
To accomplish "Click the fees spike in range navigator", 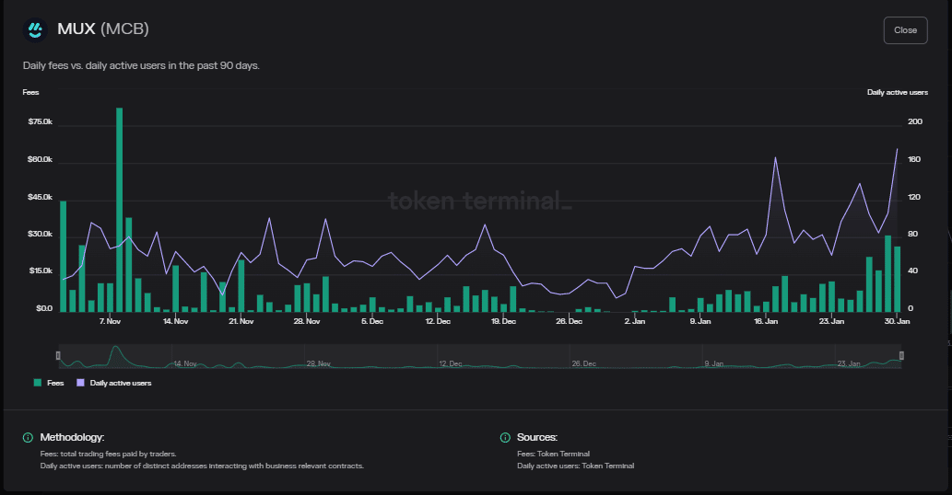I will tap(115, 356).
